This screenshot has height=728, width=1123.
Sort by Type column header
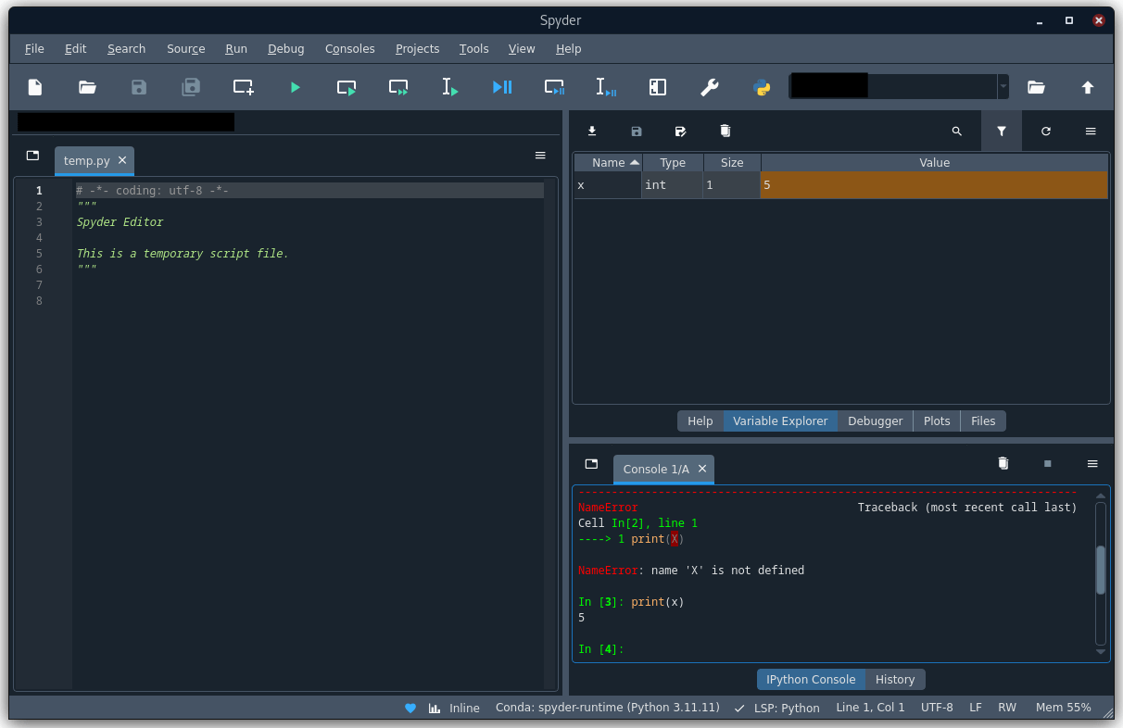(x=673, y=162)
